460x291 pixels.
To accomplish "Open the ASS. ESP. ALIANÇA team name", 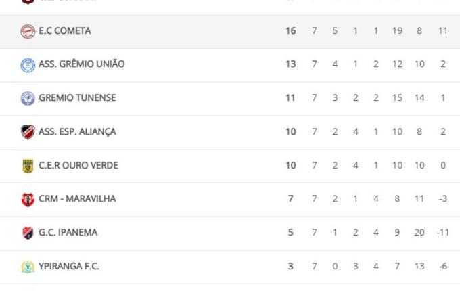I will click(x=78, y=132).
